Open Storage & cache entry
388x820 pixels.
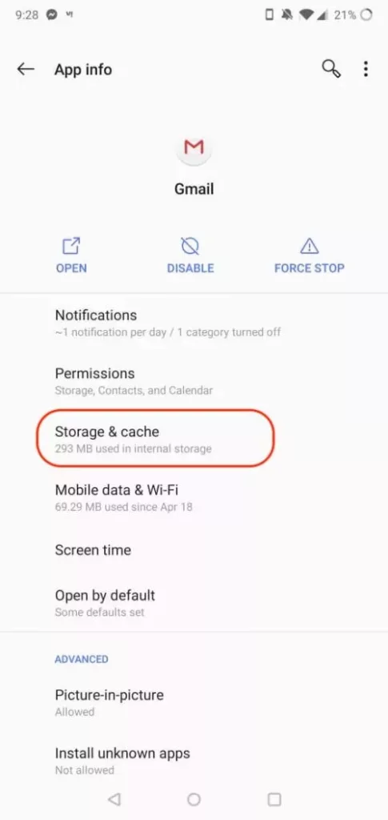click(x=194, y=440)
